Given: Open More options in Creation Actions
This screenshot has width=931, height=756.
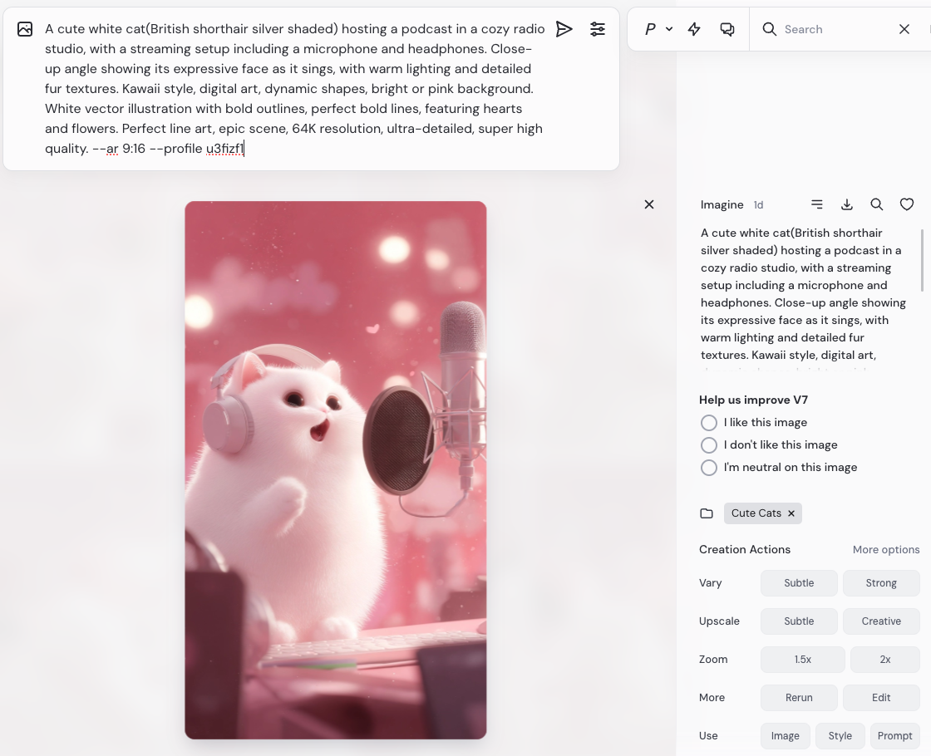Looking at the screenshot, I should tap(886, 550).
